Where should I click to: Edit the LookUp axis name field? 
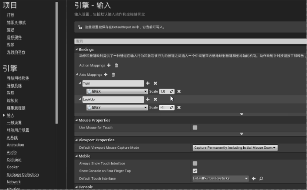(x=113, y=99)
